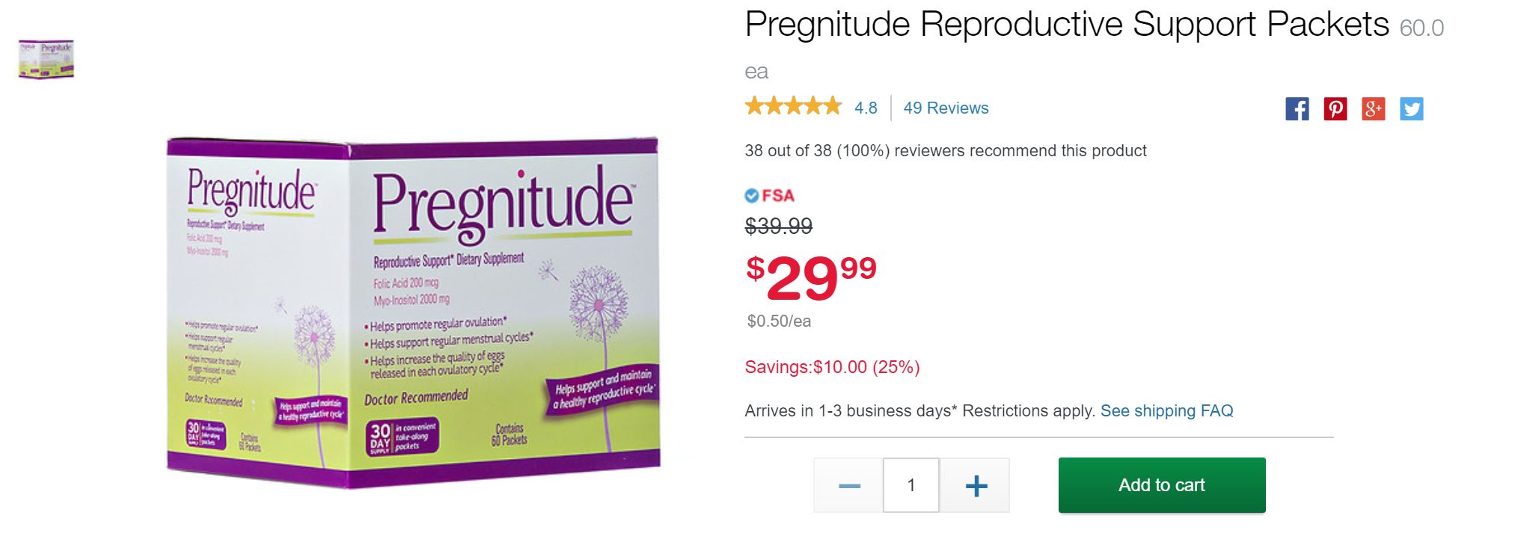Click the FSA eligibility checkmark badge
Image resolution: width=1521 pixels, height=536 pixels.
tap(752, 196)
